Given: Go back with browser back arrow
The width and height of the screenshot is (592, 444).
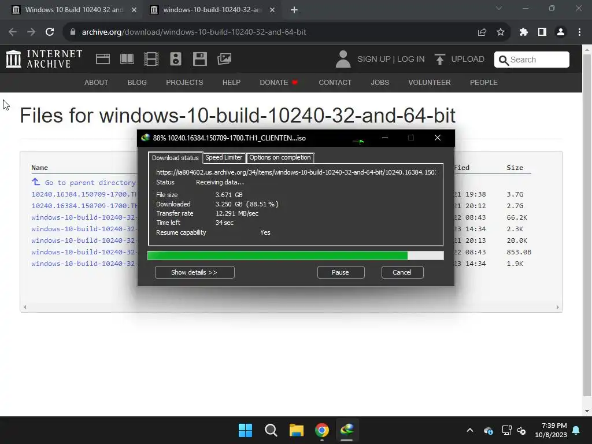Looking at the screenshot, I should (13, 32).
